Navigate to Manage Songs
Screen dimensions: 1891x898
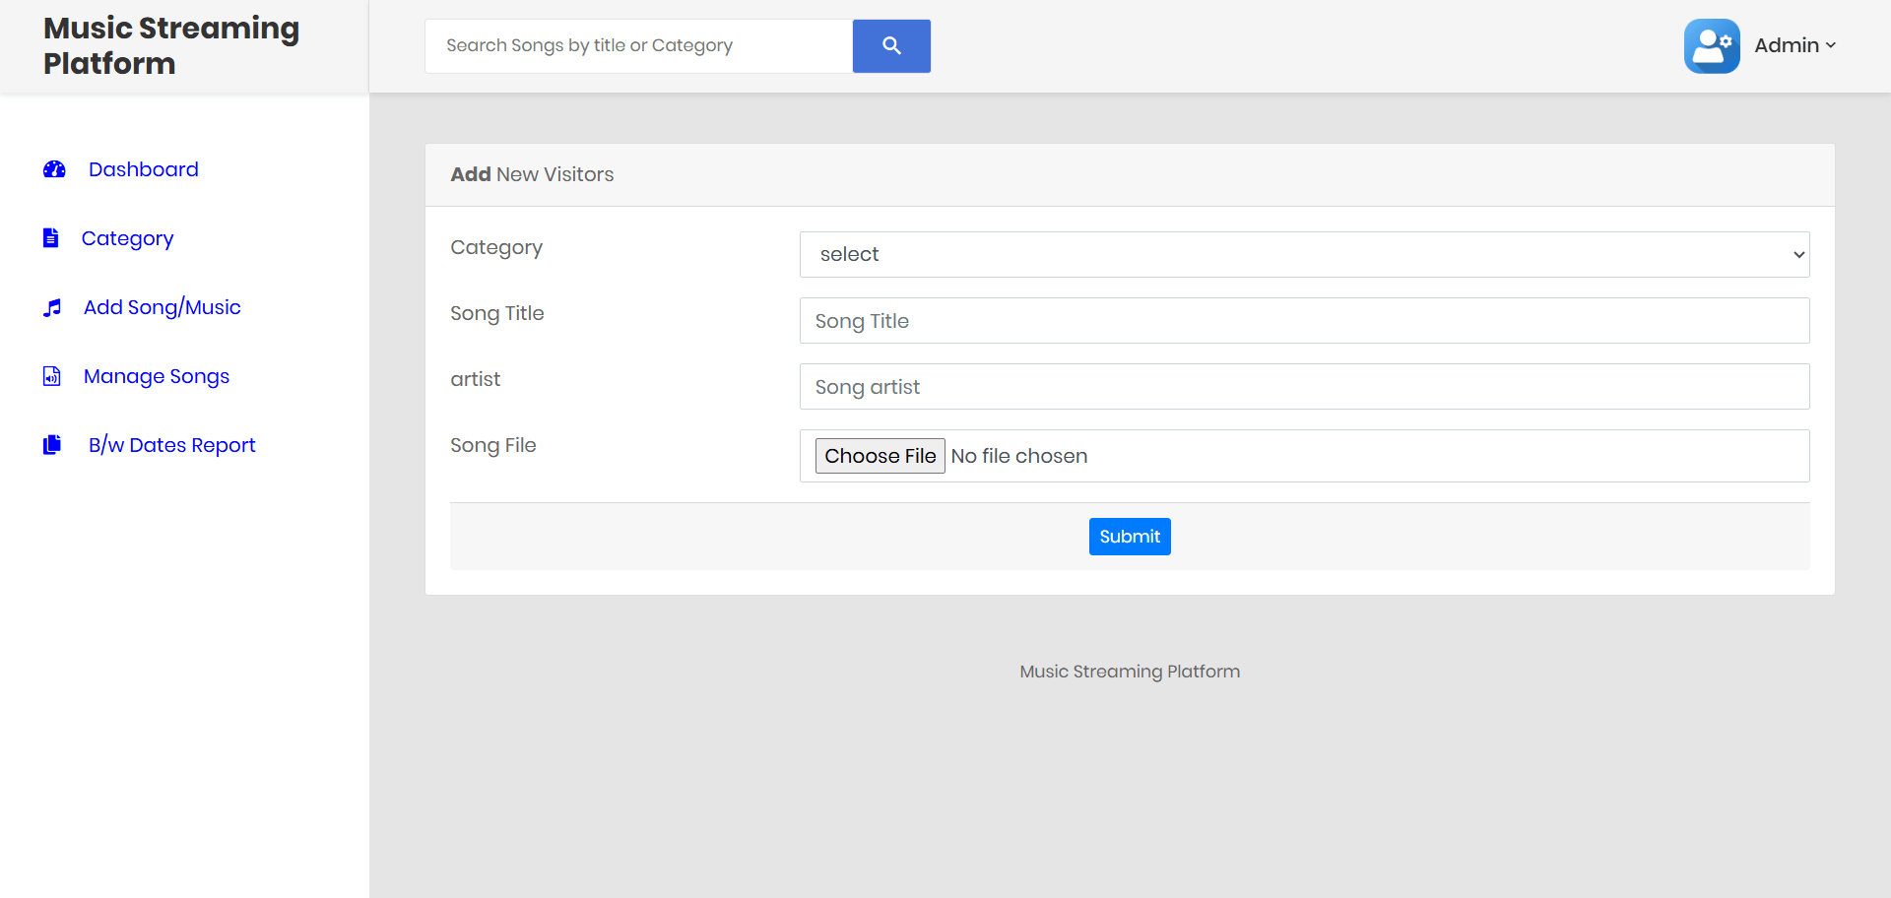[156, 376]
